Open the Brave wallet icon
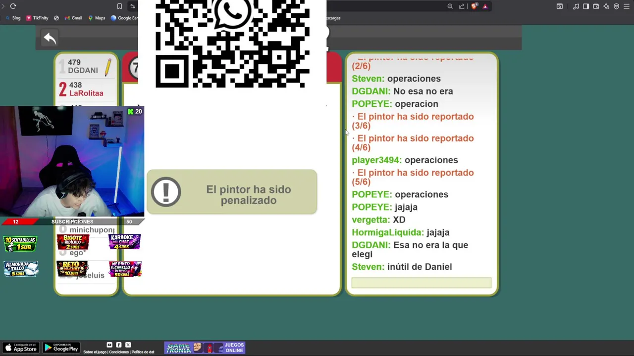The height and width of the screenshot is (356, 634). [596, 6]
